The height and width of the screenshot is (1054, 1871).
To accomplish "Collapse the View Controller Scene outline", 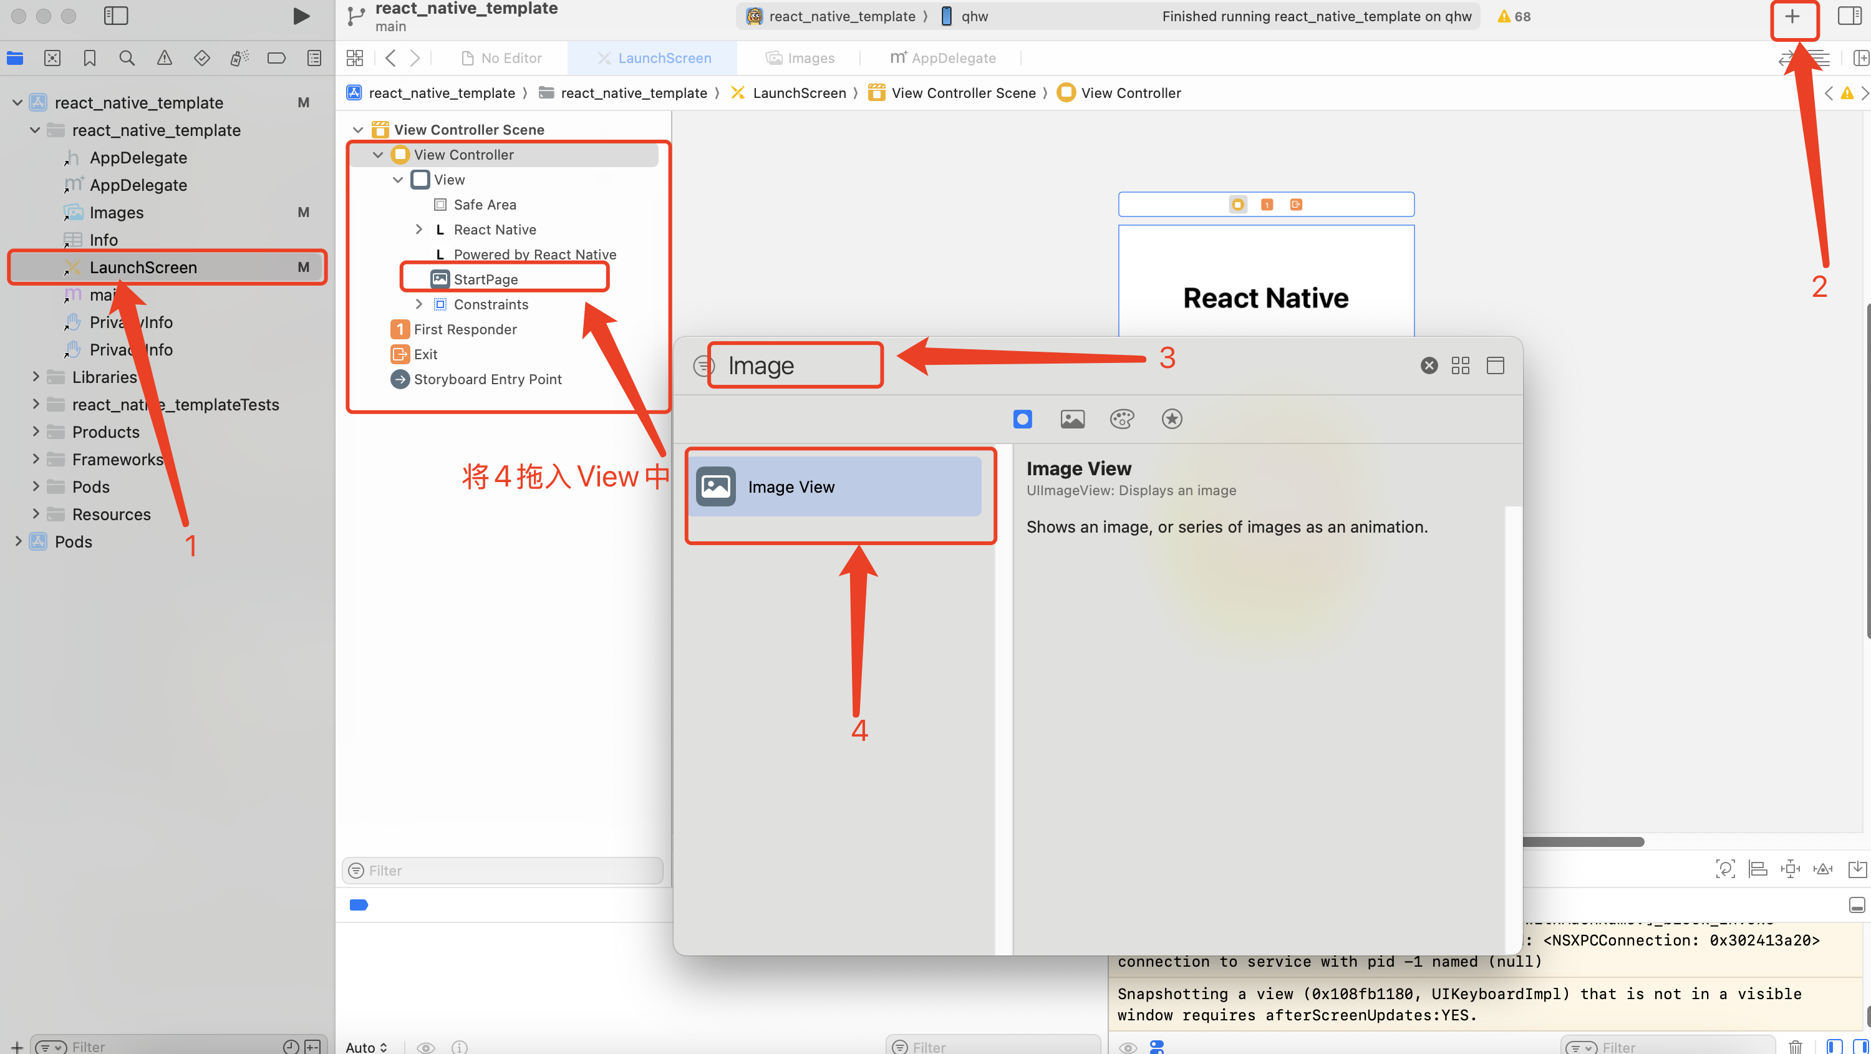I will (x=357, y=128).
